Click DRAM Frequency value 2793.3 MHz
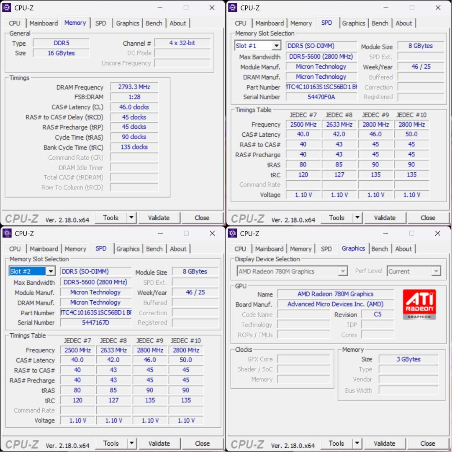This screenshot has width=452, height=452. [134, 87]
